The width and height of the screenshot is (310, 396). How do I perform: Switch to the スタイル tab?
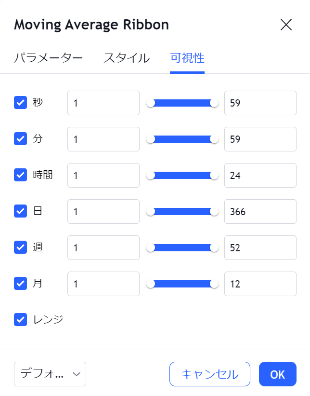127,58
